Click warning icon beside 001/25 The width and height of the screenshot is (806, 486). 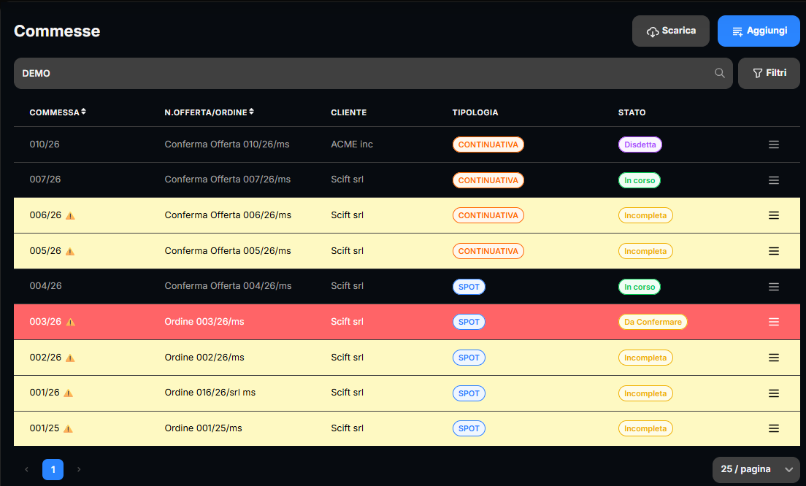pos(68,429)
